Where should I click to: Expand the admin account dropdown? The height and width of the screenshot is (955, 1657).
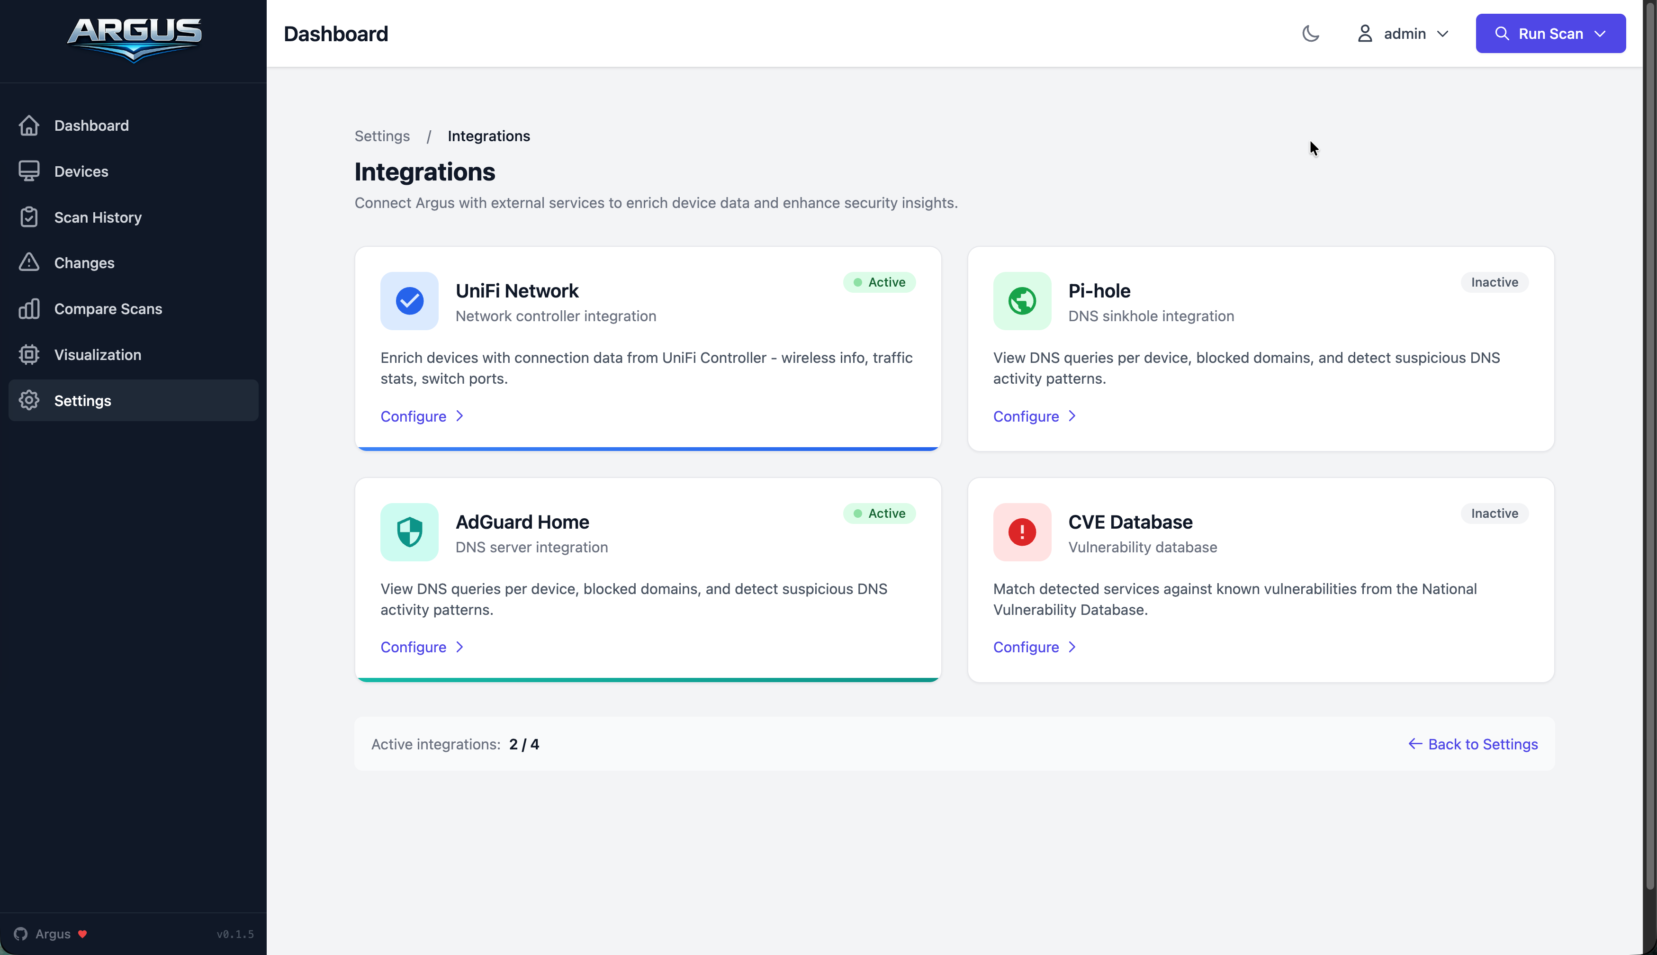1443,34
